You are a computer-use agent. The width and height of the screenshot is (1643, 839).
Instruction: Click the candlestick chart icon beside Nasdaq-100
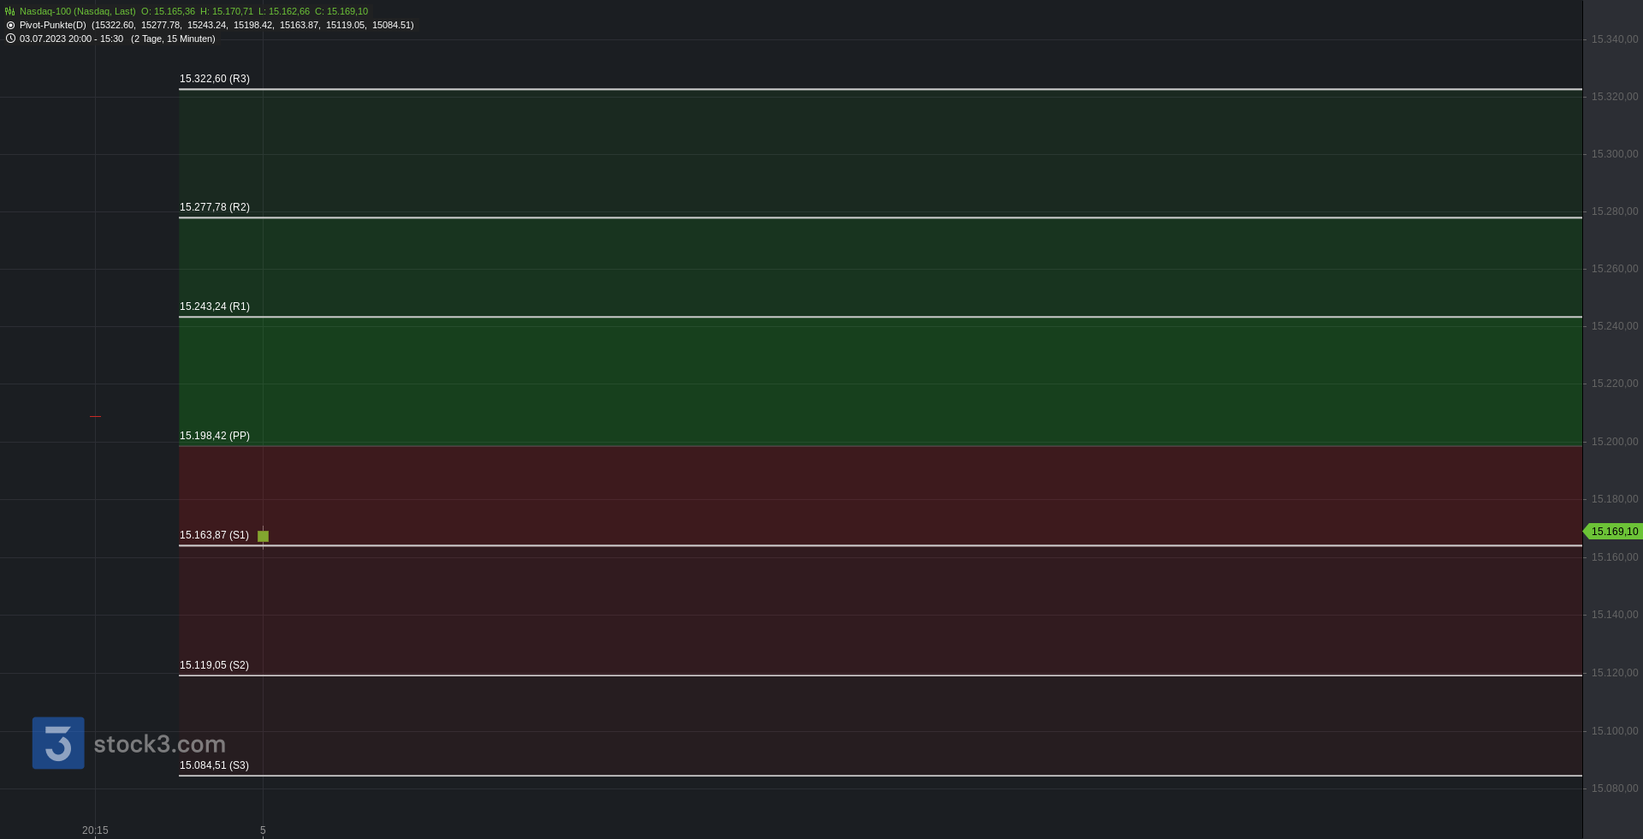(x=10, y=11)
